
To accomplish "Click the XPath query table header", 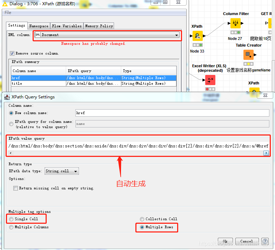I will tap(93, 71).
